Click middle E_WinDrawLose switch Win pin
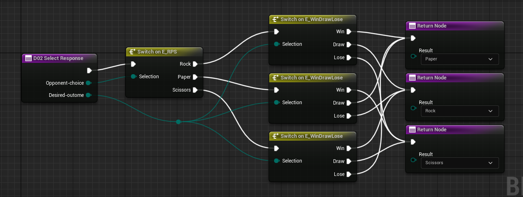This screenshot has width=523, height=197. [349, 90]
